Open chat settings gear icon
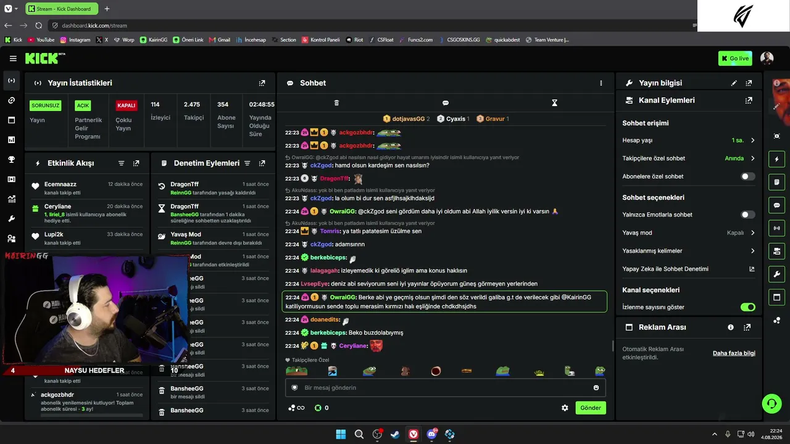 tap(565, 408)
